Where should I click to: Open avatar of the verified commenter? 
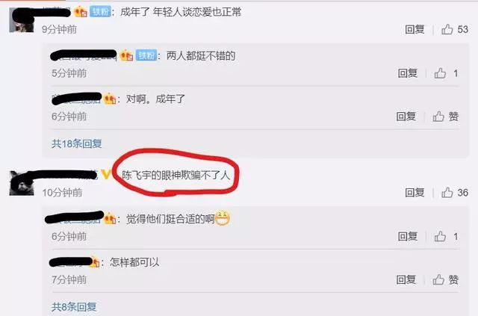(22, 183)
